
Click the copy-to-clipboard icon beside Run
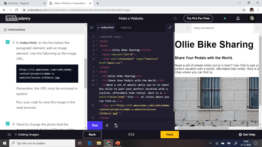coord(116,126)
